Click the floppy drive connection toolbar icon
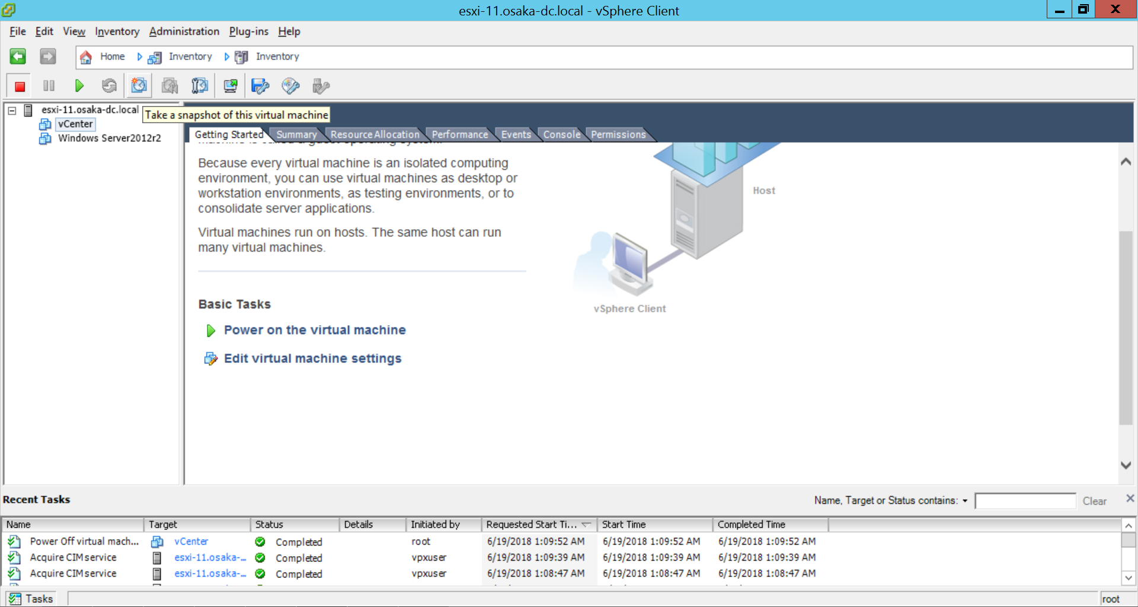 pyautogui.click(x=260, y=86)
